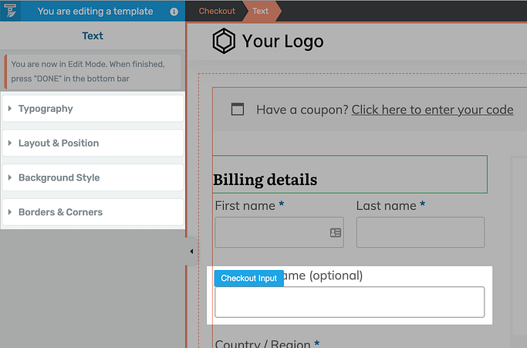This screenshot has width=527, height=348.
Task: Select the Text breadcrumb
Action: point(261,12)
